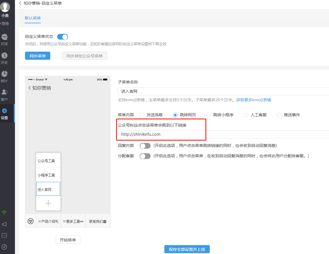Image resolution: width=329 pixels, height=254 pixels.
Task: Open the 获取更多emoji表情 link
Action: point(253,99)
